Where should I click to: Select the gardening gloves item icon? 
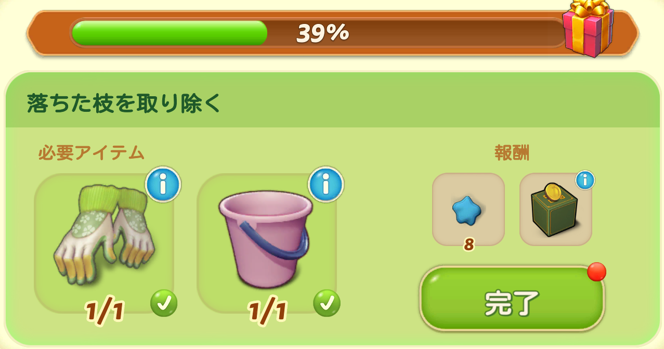(x=105, y=231)
